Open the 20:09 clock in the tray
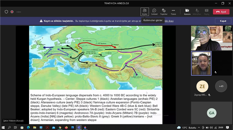Screen dimensions: 233x130 (221, 127)
